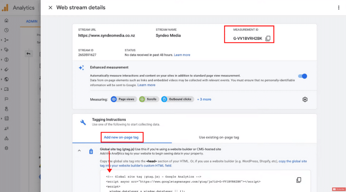The height and width of the screenshot is (192, 346).
Task: Click the stream ID 2653591627
Action: pos(87,55)
